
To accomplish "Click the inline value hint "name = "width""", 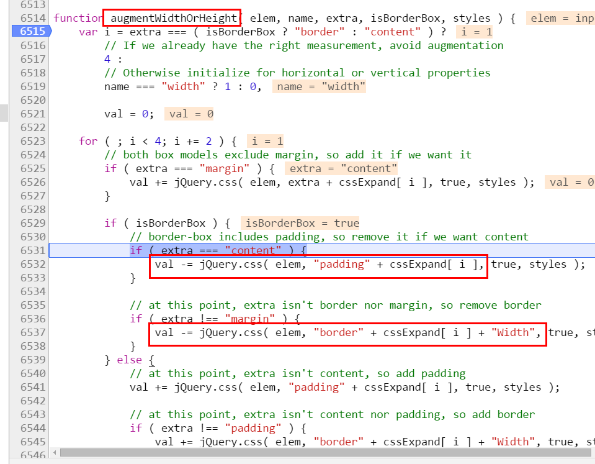I will click(319, 86).
